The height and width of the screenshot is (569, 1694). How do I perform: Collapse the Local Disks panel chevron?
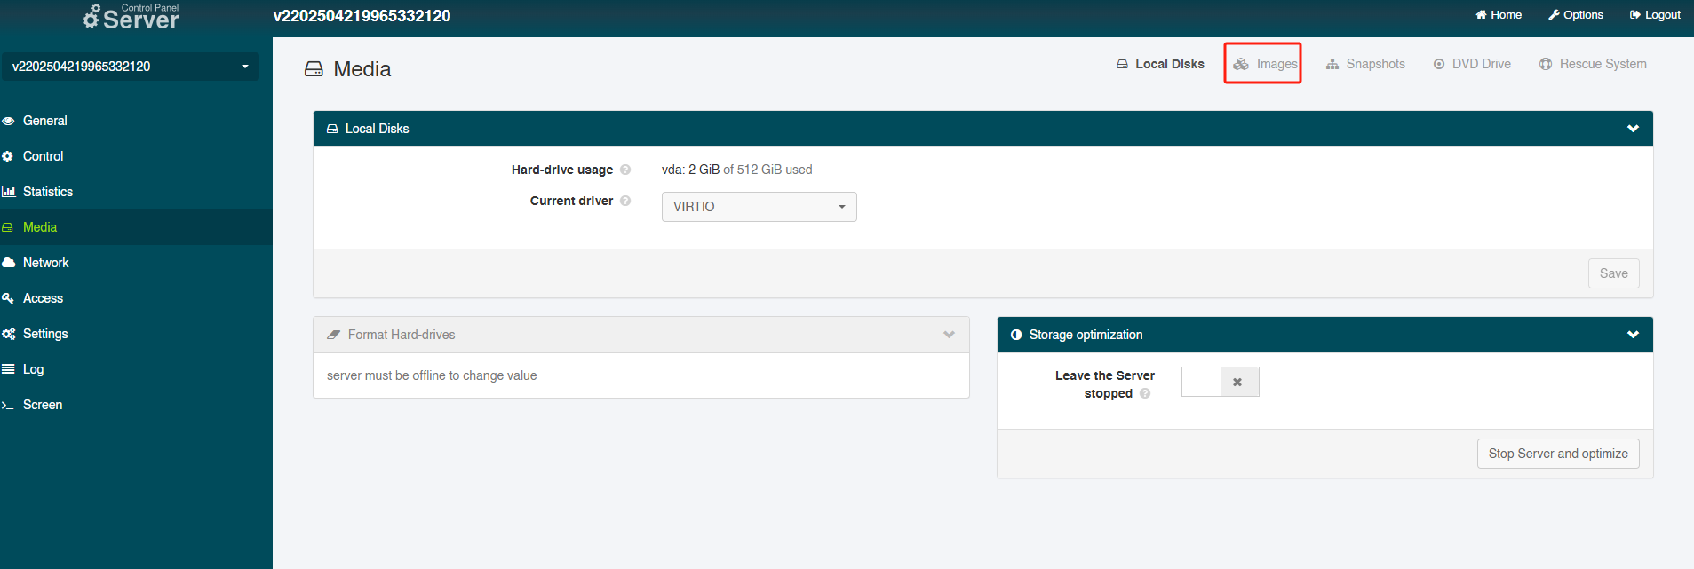1632,129
